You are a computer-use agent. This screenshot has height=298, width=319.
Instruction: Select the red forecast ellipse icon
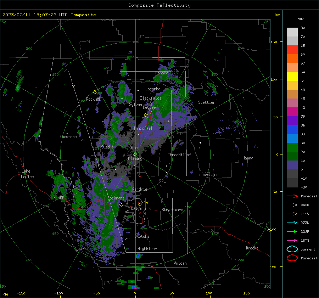pyautogui.click(x=292, y=258)
